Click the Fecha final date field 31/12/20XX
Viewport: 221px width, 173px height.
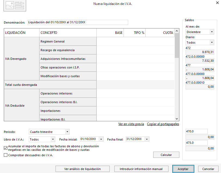135,139
